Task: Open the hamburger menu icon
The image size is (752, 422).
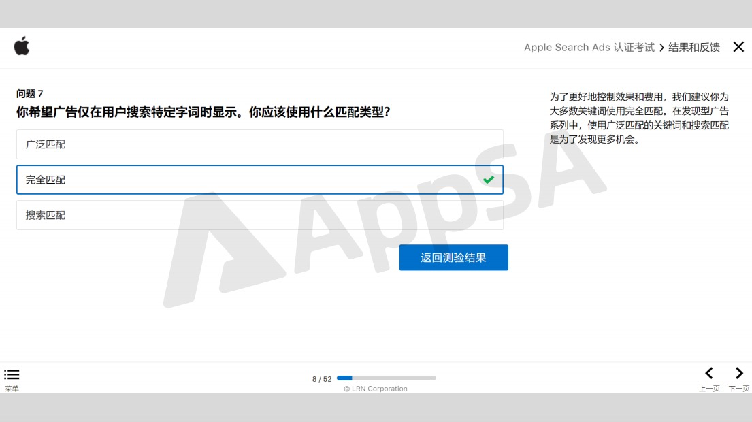Action: pos(12,374)
